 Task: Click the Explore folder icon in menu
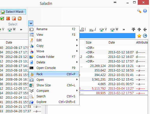click(31, 102)
